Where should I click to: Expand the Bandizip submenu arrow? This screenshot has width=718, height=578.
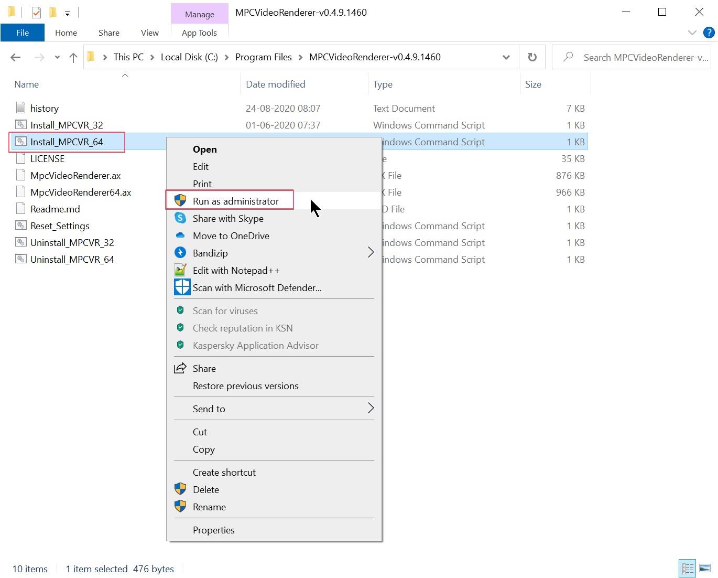(371, 252)
